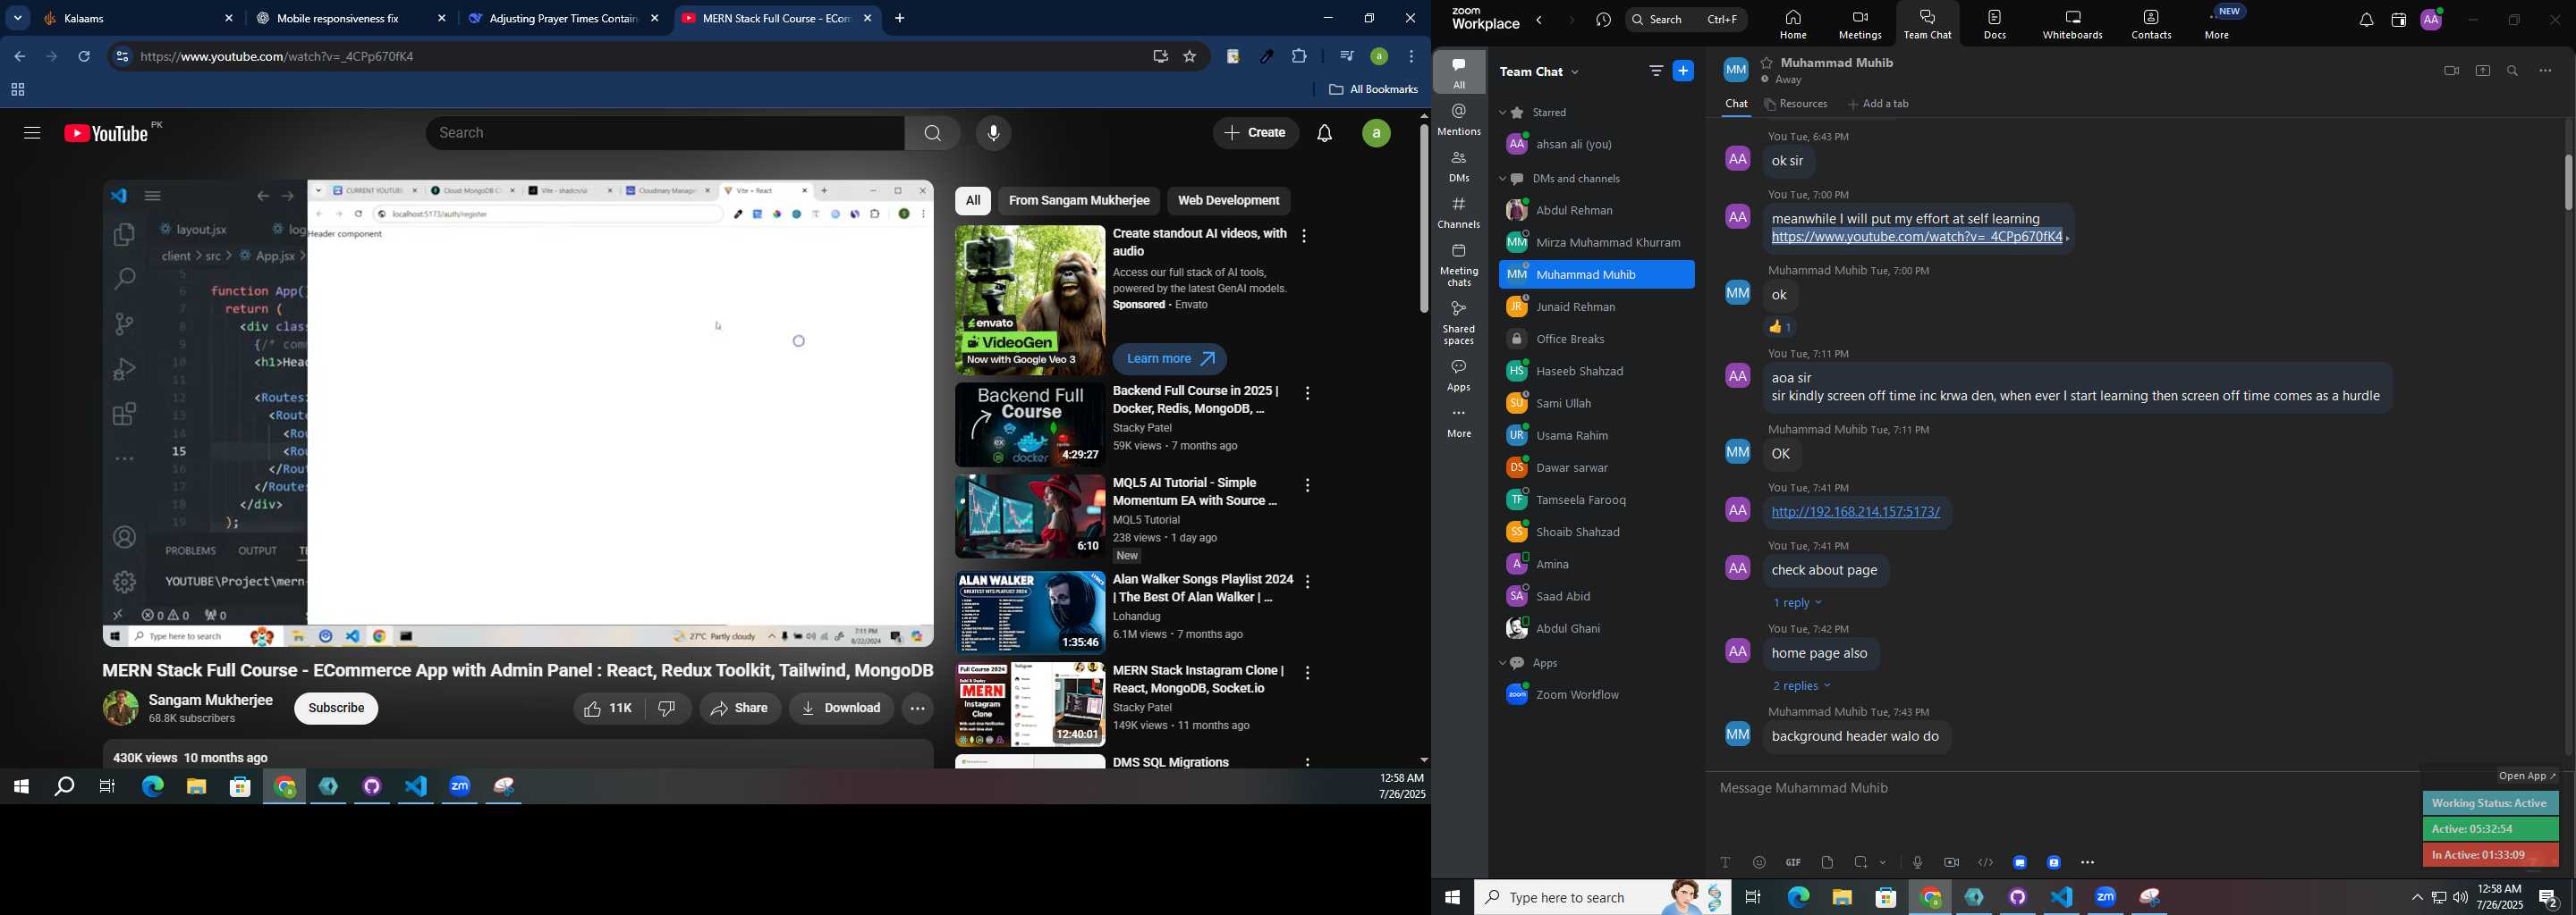The width and height of the screenshot is (2576, 915).
Task: Open Chrome extensions puzzle icon
Action: 1299,57
